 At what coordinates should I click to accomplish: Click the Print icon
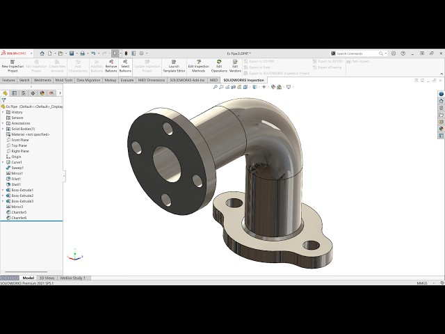[x=82, y=54]
